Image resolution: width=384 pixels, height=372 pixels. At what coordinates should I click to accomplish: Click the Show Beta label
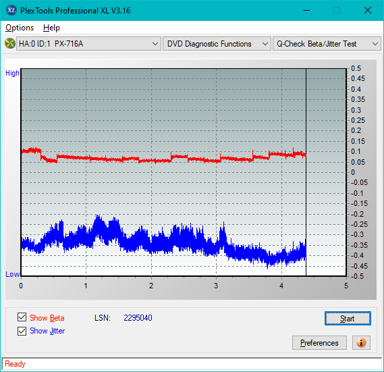click(47, 318)
